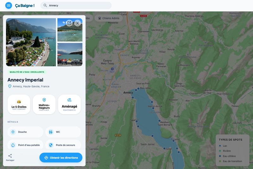Click the shield icon for Poste de secours

click(51, 145)
